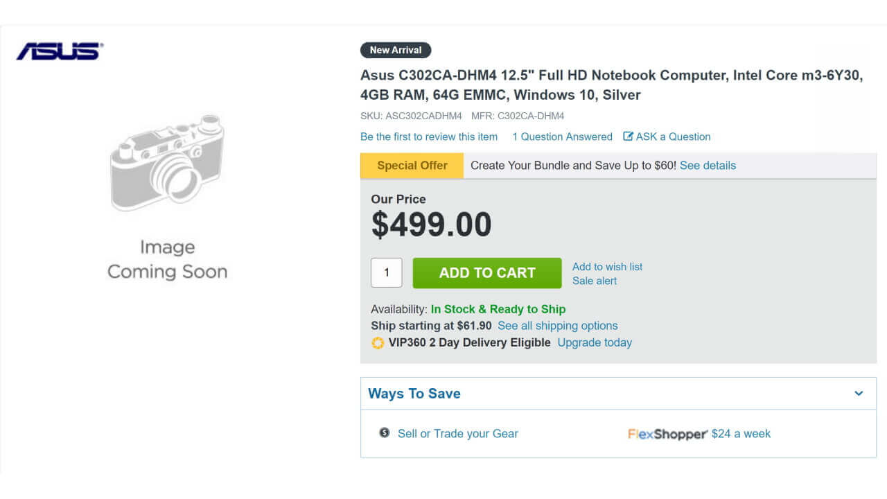This screenshot has width=887, height=499.
Task: Click the camera placeholder product image
Action: (x=168, y=163)
